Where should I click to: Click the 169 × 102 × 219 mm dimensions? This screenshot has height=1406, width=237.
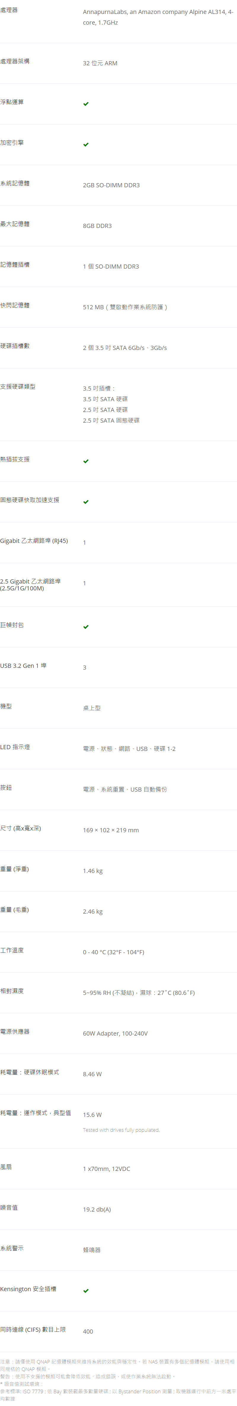pos(111,830)
